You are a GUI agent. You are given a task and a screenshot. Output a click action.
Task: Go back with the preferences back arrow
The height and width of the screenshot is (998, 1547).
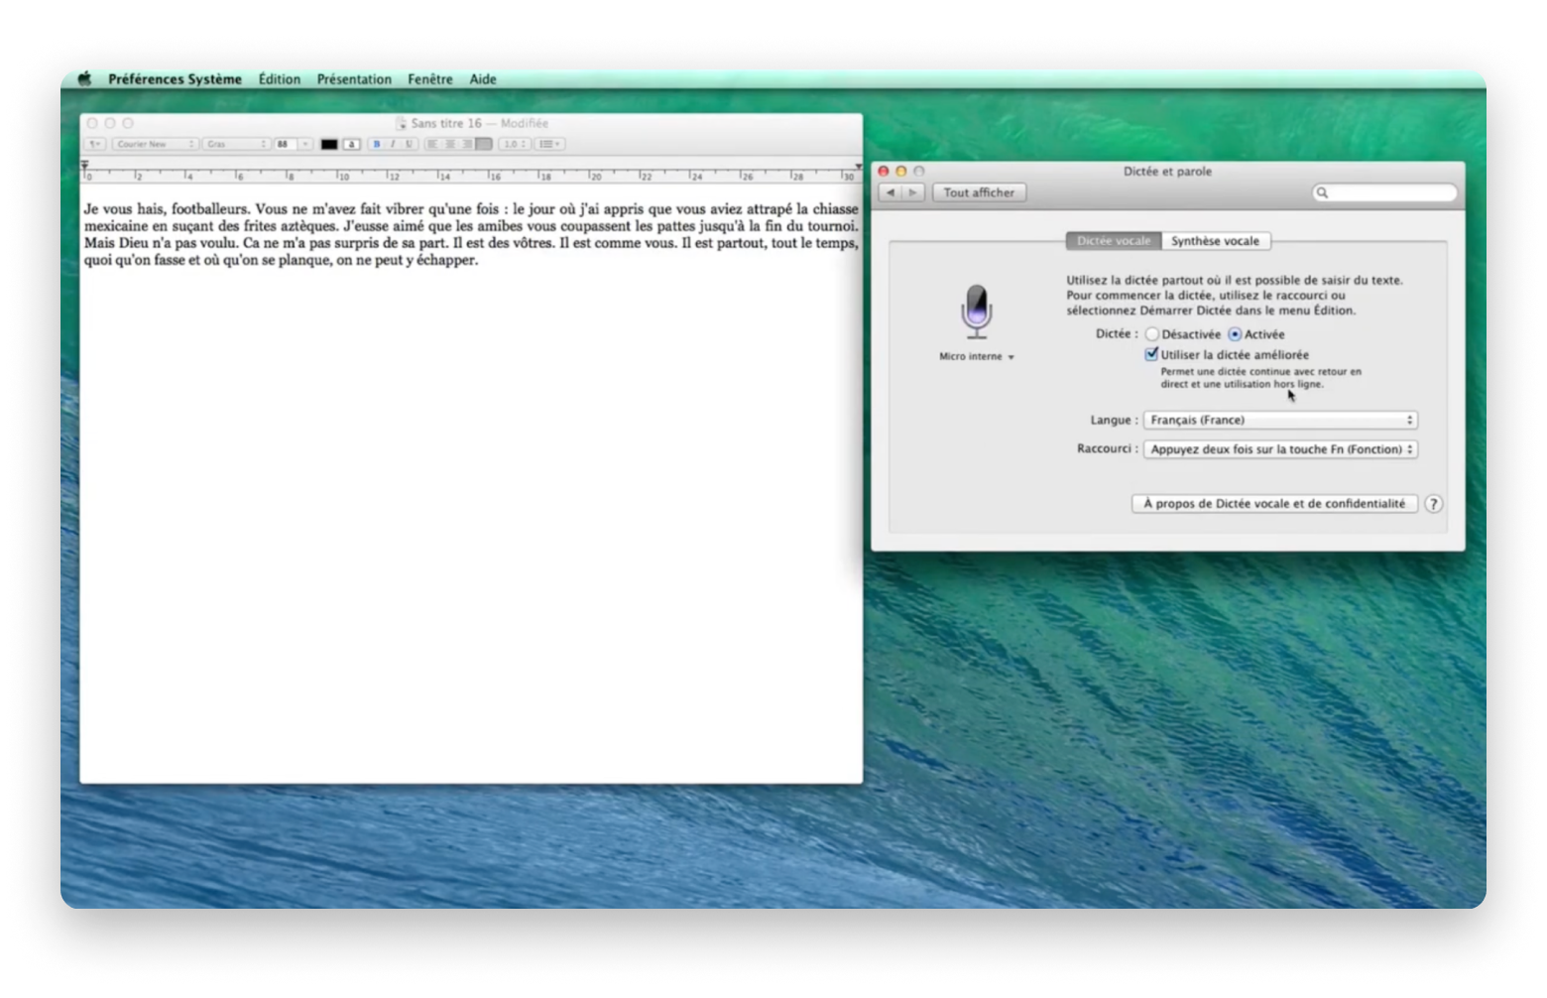[x=891, y=192]
